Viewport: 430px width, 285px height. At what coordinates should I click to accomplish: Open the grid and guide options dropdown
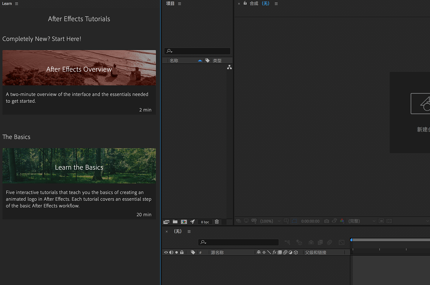(286, 221)
